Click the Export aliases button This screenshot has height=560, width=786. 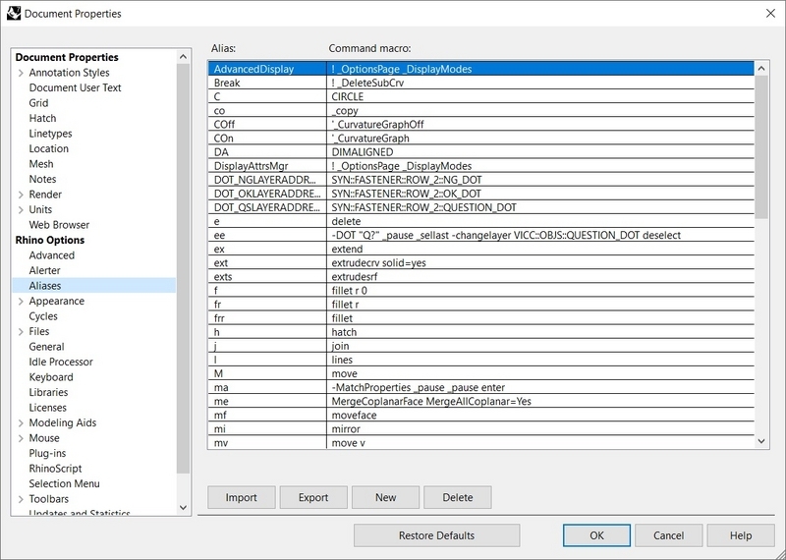coord(313,497)
